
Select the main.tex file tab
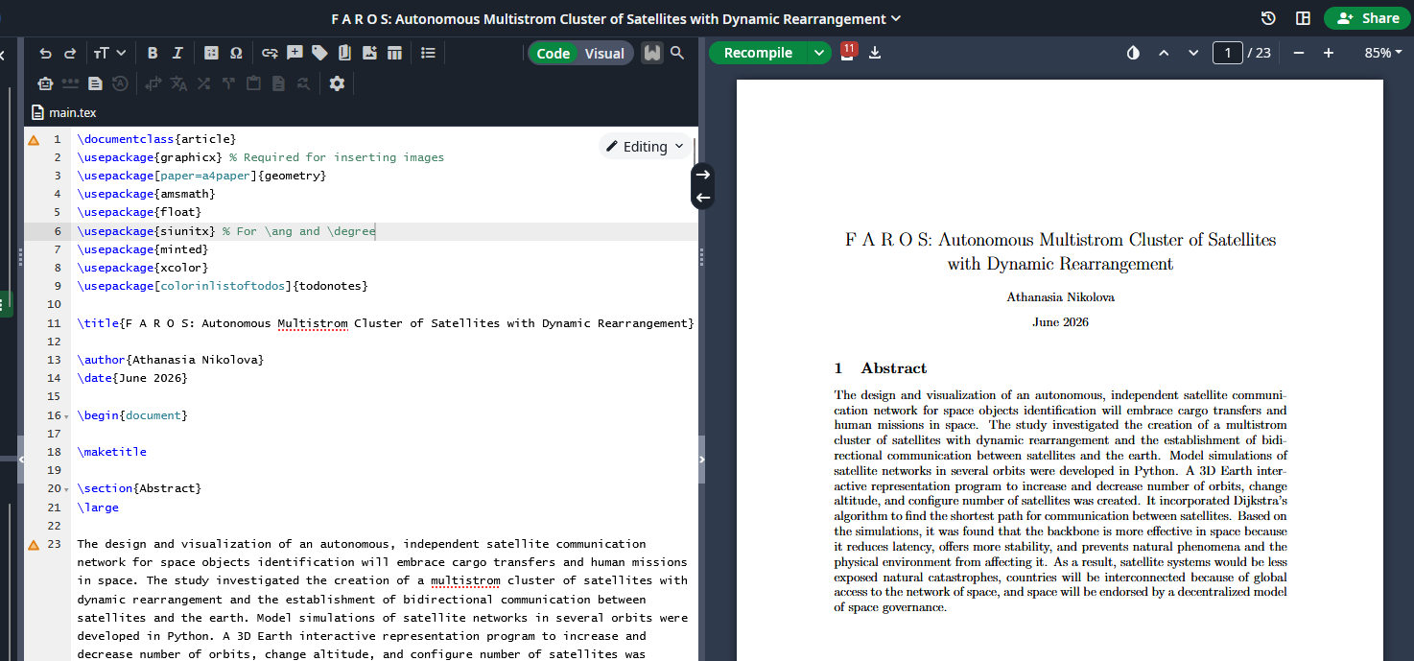click(x=64, y=112)
